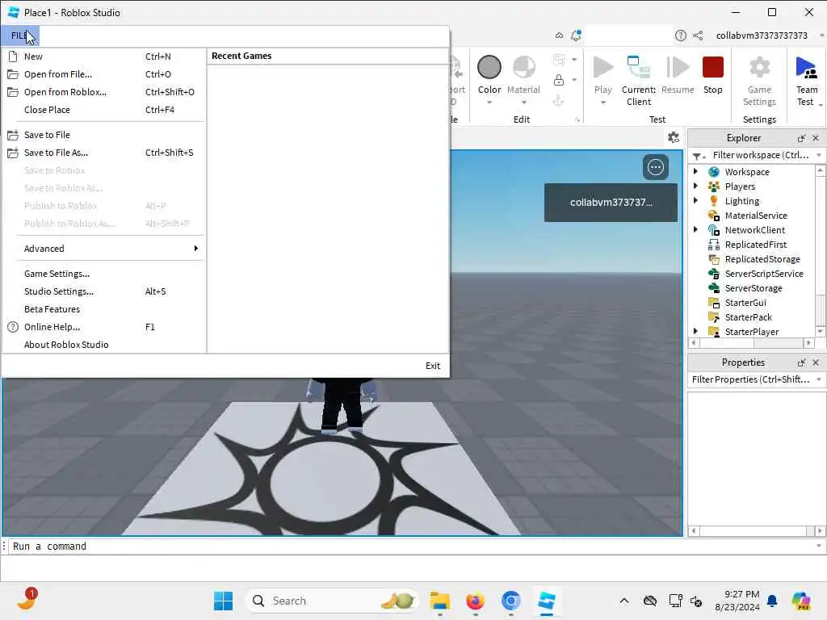The width and height of the screenshot is (827, 620).
Task: Expand the StarterPlayer tree node arrow
Action: [x=695, y=331]
